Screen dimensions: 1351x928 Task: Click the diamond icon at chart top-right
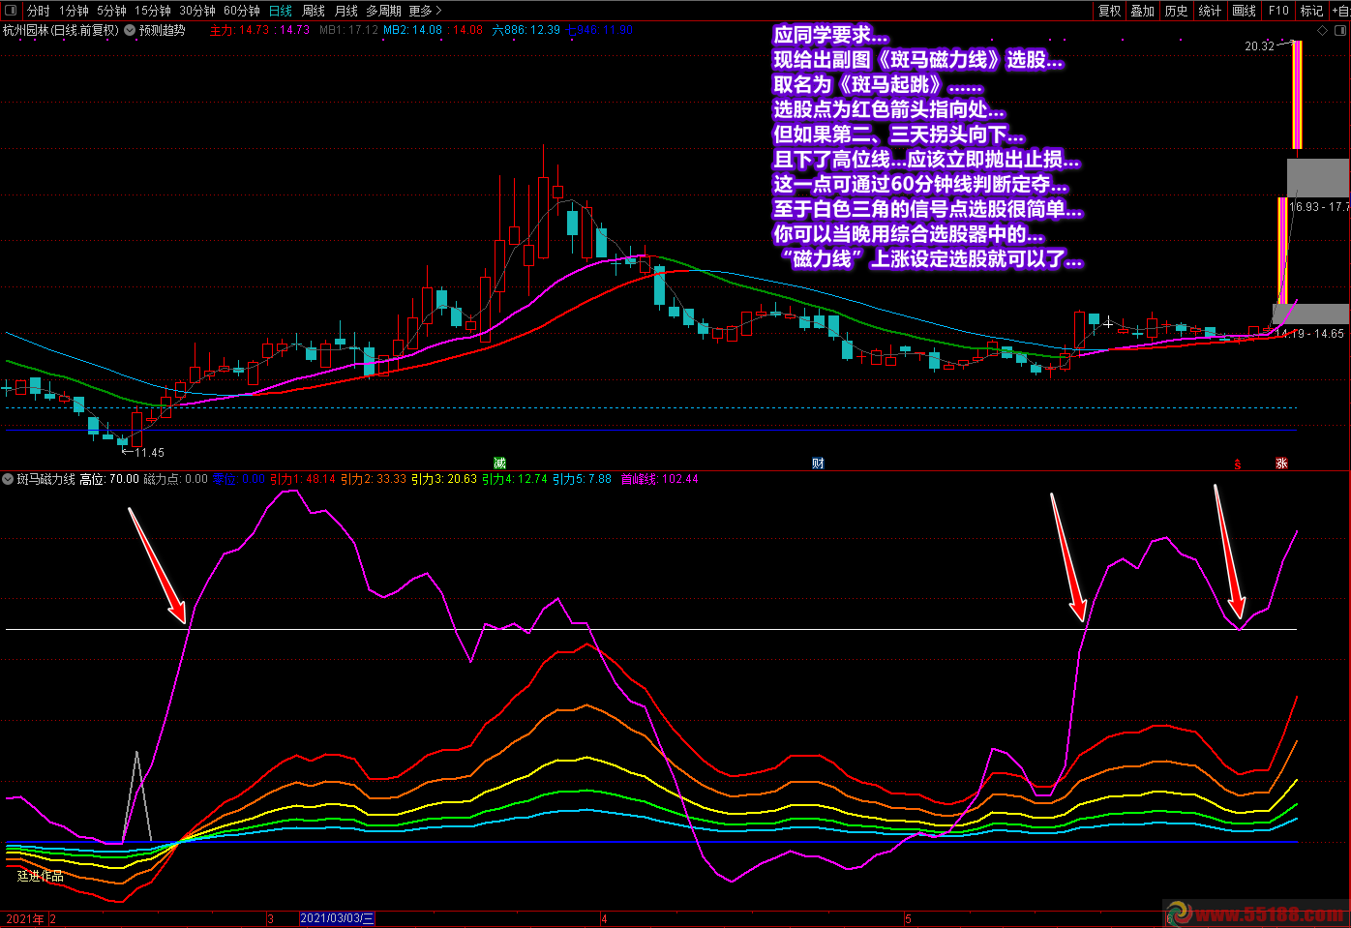[1323, 31]
